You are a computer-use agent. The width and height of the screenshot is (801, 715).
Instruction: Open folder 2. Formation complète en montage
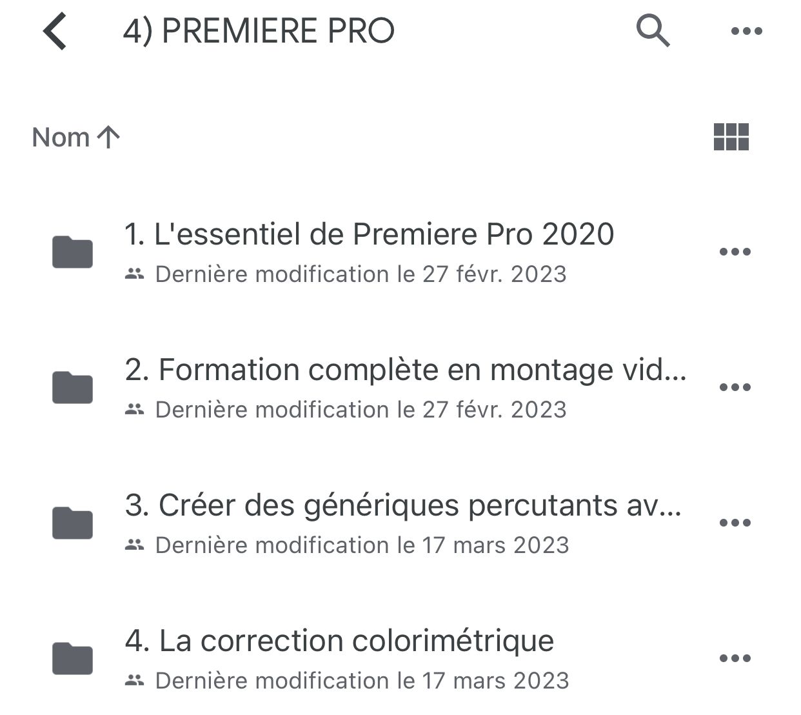click(405, 370)
